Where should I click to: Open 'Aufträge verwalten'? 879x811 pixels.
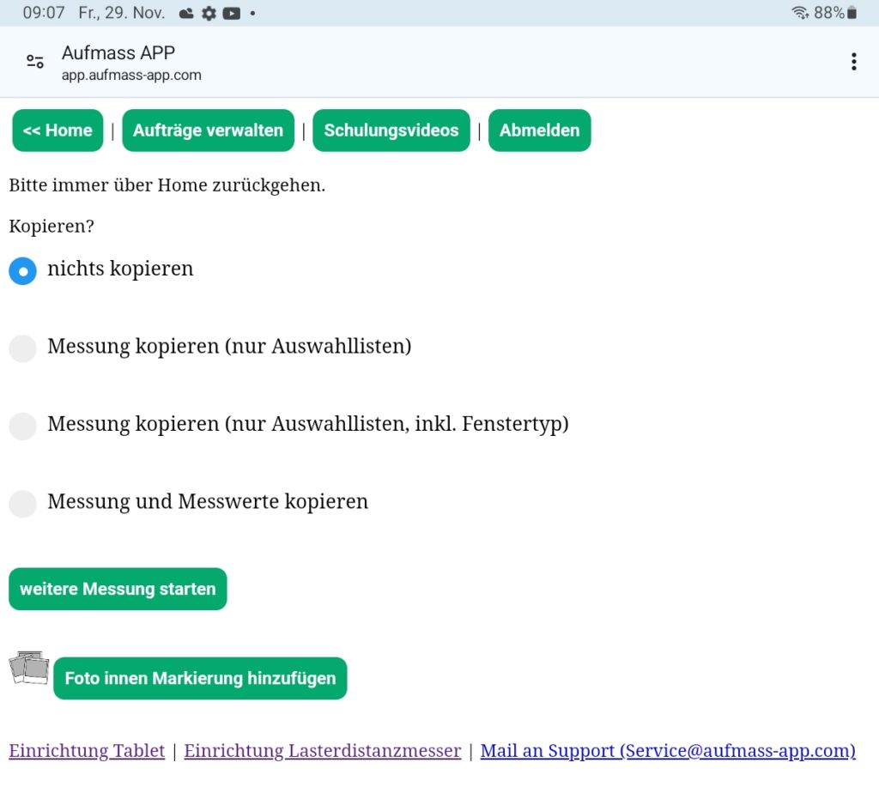click(x=208, y=130)
